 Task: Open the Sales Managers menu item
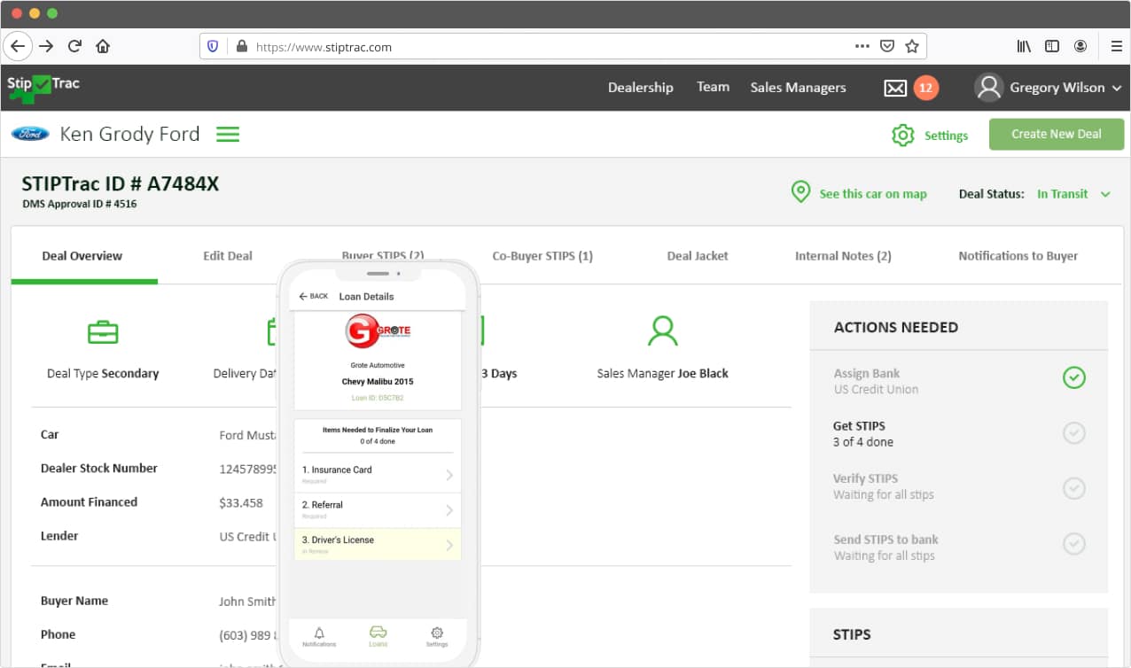click(798, 87)
